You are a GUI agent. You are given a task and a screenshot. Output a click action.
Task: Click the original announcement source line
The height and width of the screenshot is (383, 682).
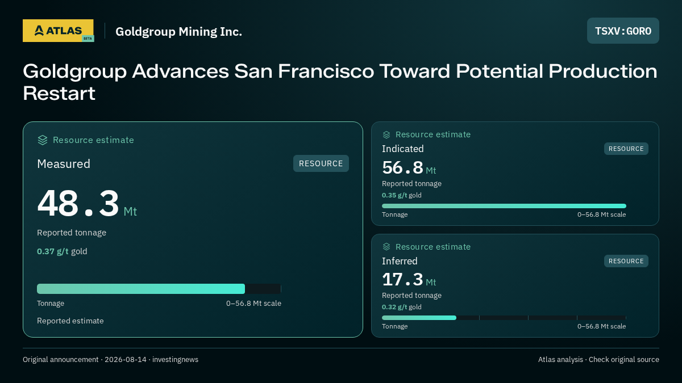click(x=110, y=360)
